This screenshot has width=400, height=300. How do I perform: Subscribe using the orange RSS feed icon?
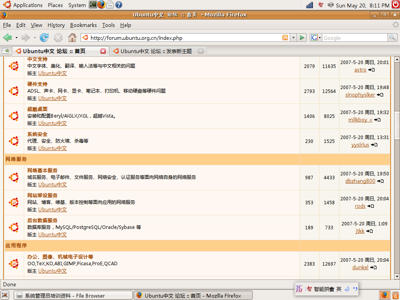point(285,38)
